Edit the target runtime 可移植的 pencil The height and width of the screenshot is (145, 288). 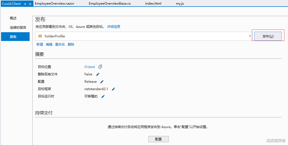coord(103,96)
